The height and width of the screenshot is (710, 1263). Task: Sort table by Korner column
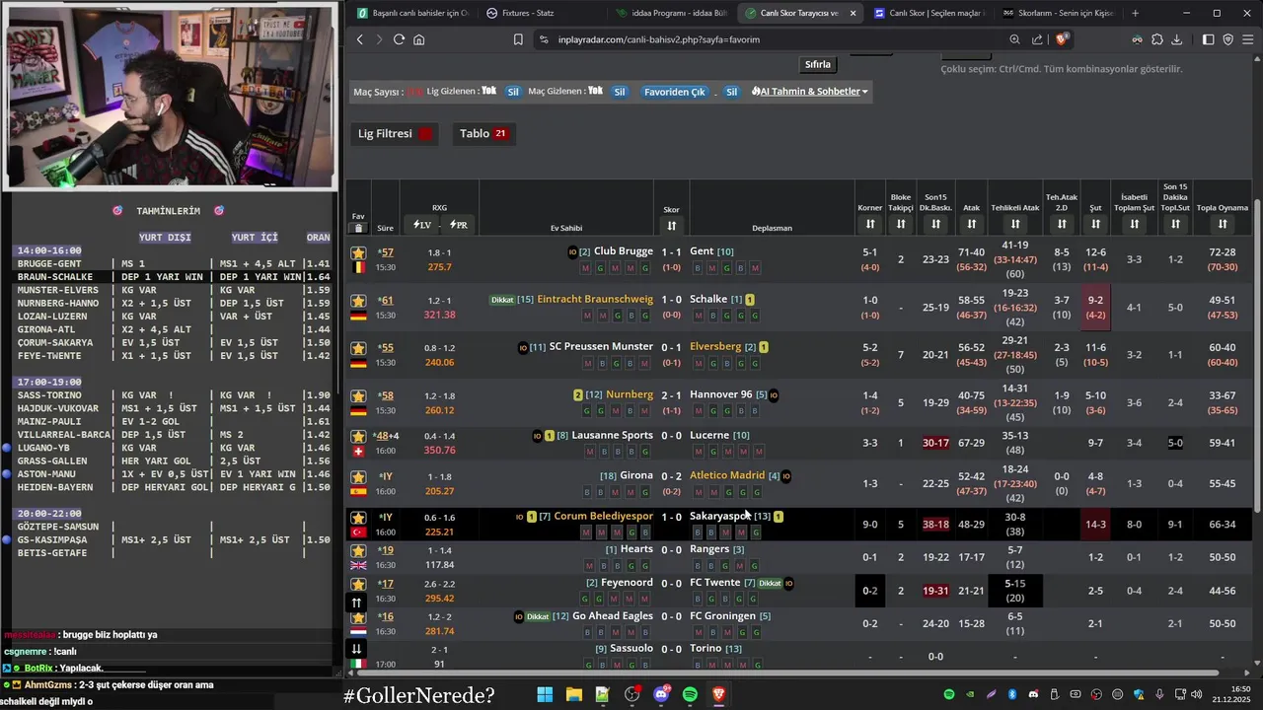pos(870,225)
